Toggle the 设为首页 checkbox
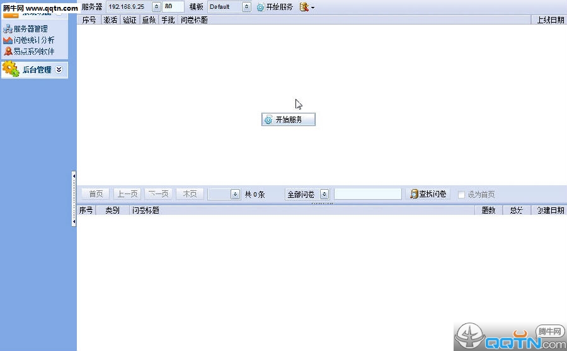 [462, 195]
